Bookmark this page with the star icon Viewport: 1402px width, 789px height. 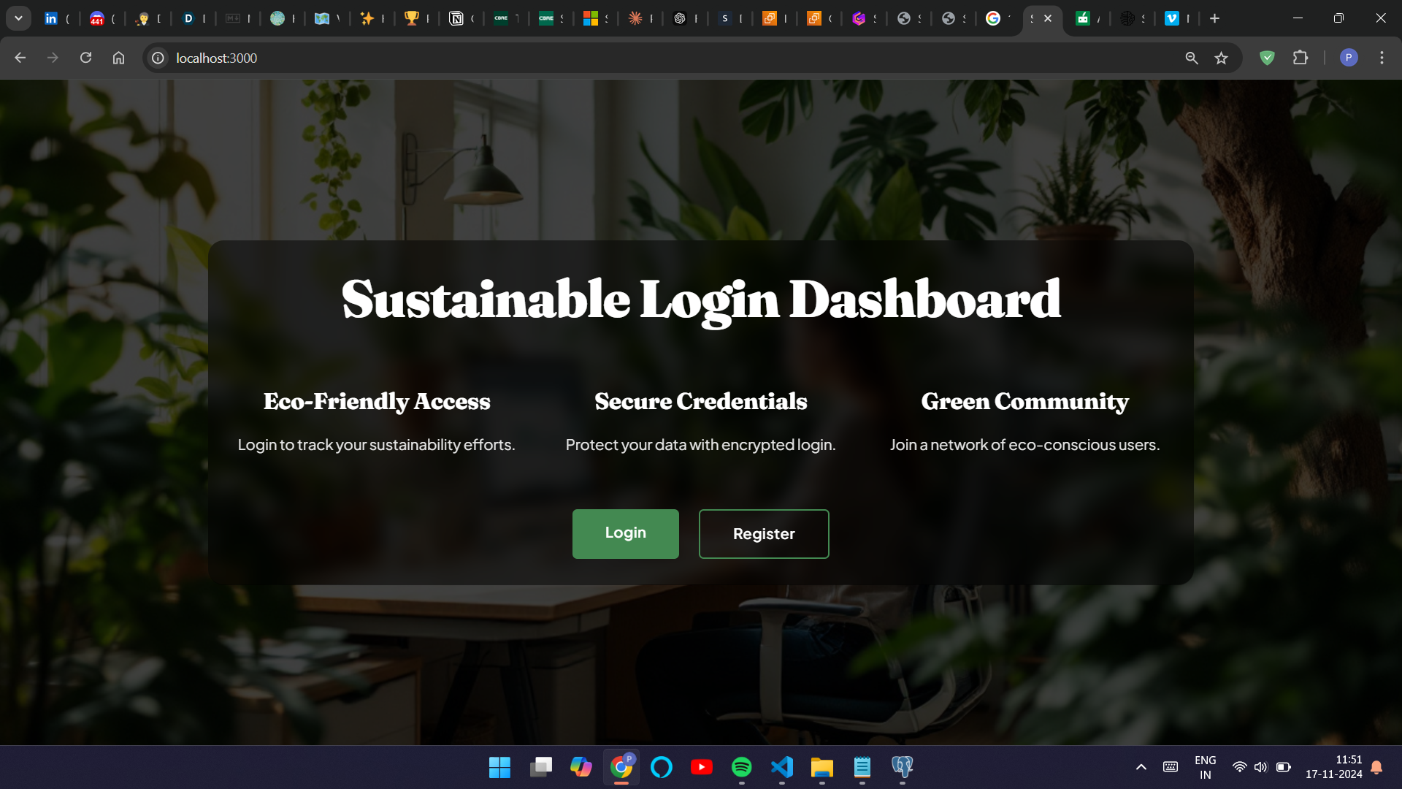pos(1222,58)
